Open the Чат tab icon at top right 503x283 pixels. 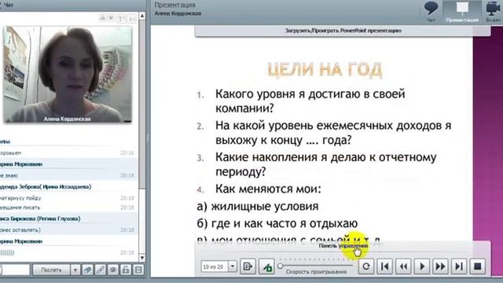coord(431,11)
